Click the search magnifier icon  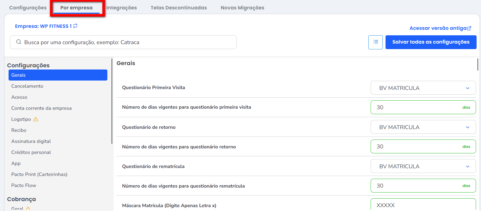[x=19, y=42]
